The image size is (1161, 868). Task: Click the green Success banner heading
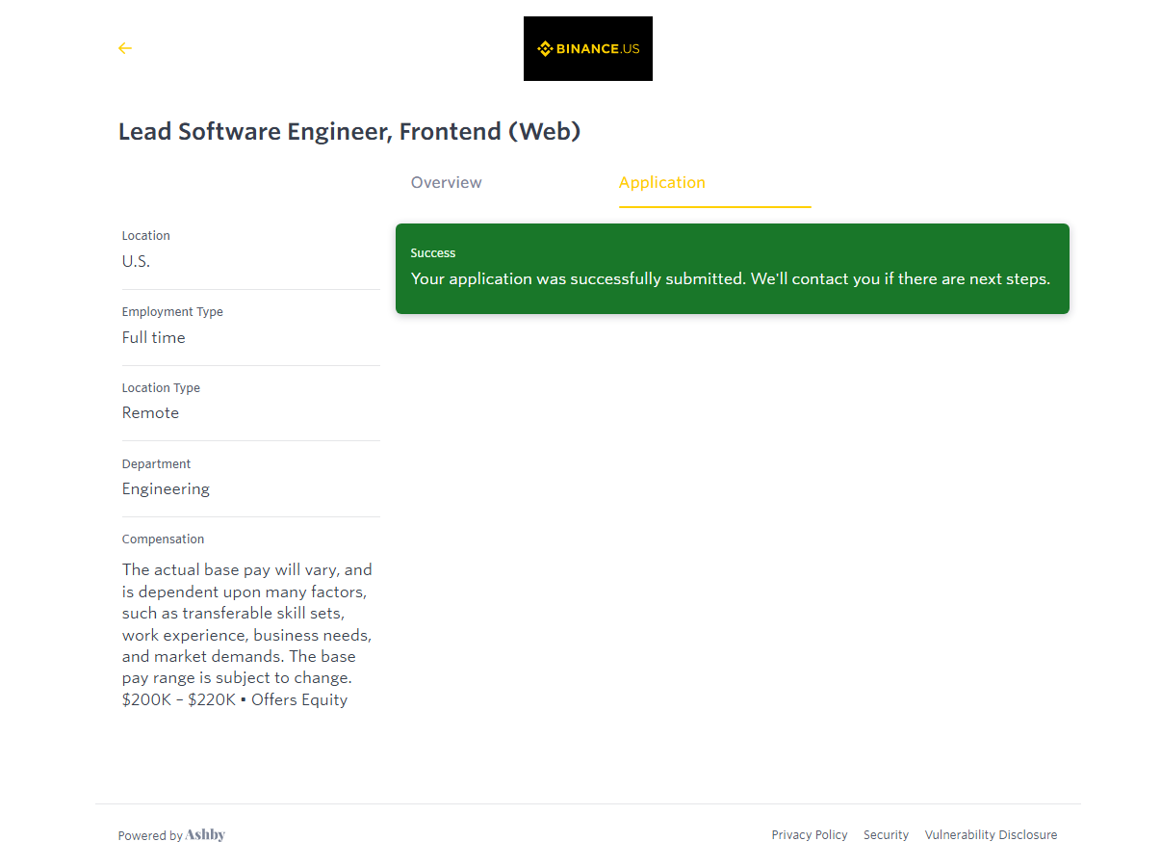pyautogui.click(x=433, y=253)
